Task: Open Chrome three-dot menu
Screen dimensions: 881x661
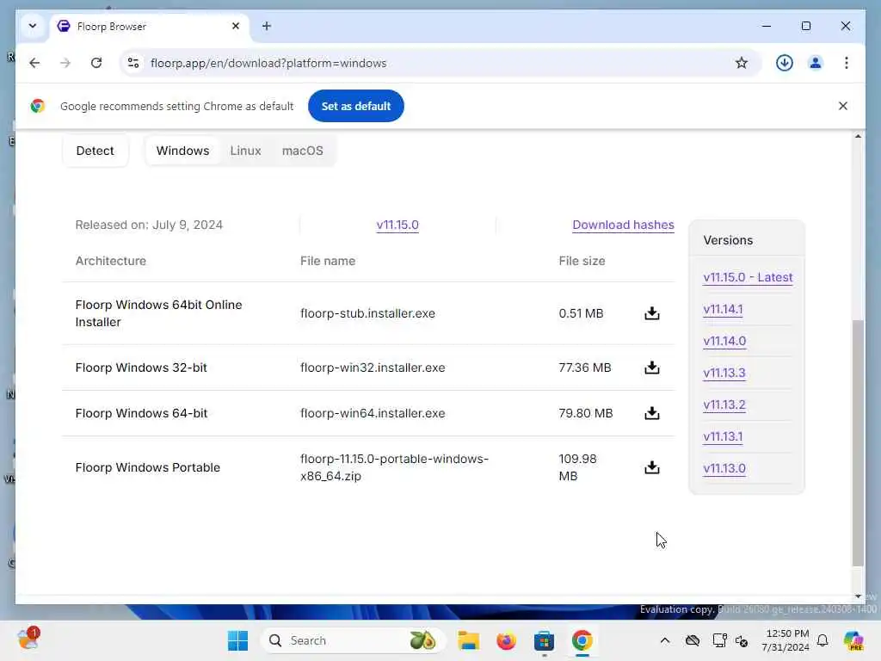Action: click(x=847, y=63)
